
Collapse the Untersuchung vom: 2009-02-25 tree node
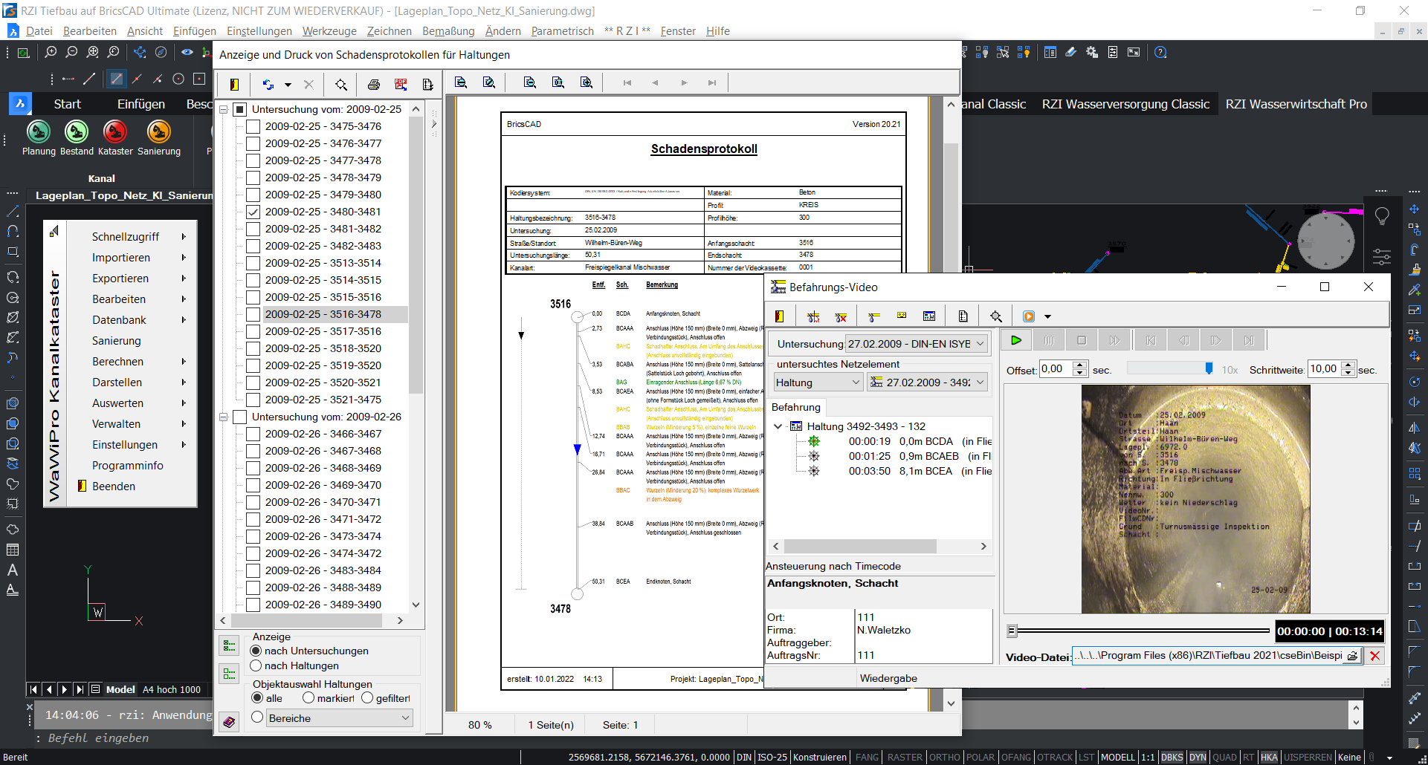223,109
